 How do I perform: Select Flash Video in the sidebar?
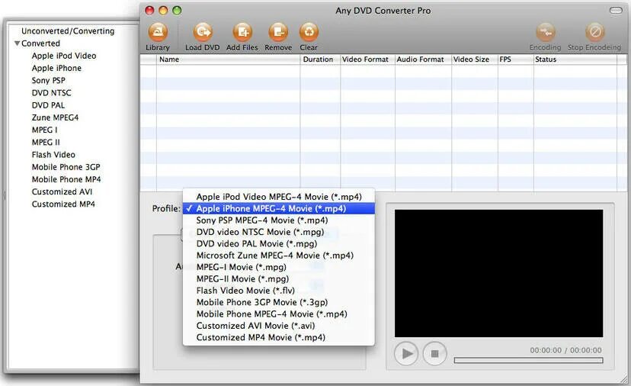coord(53,155)
